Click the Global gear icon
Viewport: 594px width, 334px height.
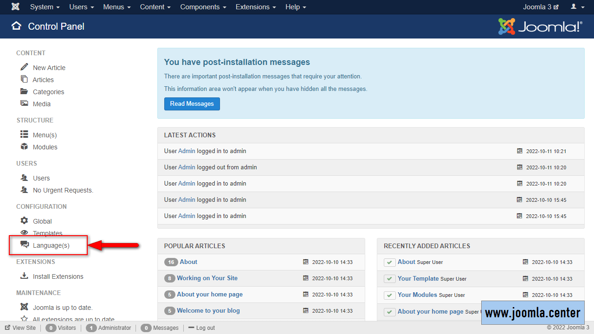pos(25,221)
